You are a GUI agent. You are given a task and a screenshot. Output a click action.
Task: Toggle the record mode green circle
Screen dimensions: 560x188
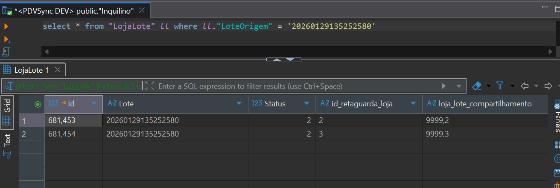coord(38,104)
